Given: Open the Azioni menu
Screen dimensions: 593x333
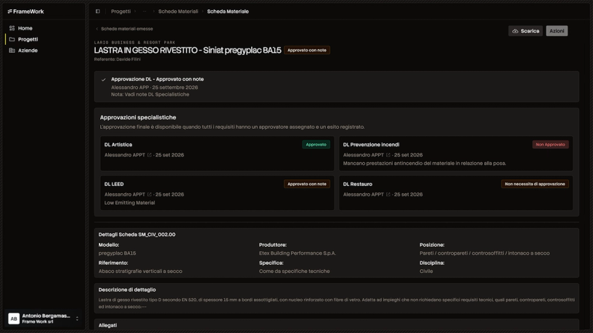Looking at the screenshot, I should click(557, 31).
